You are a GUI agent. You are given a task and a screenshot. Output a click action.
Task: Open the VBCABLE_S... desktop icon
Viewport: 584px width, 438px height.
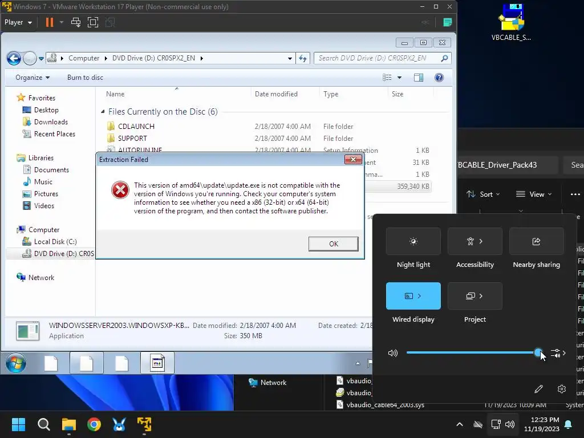[511, 22]
